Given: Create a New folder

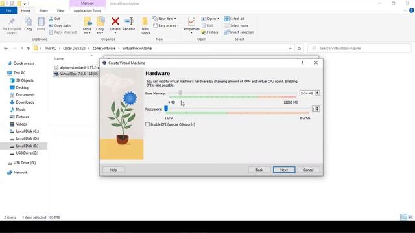Looking at the screenshot, I should tap(145, 26).
